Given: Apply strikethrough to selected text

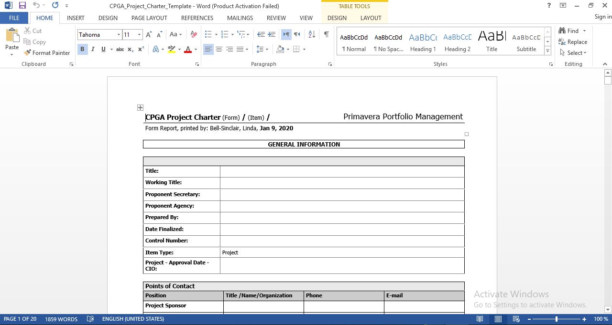Looking at the screenshot, I should click(x=119, y=49).
